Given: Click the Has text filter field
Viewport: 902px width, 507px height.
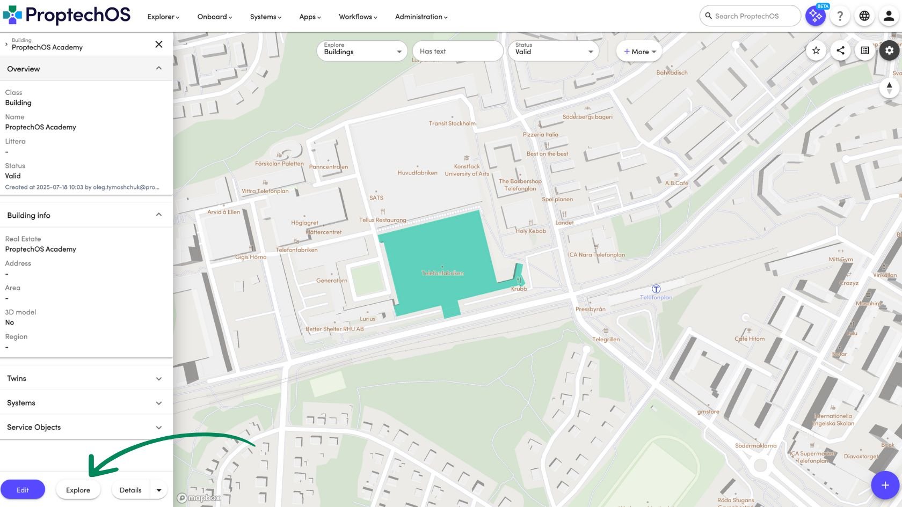Looking at the screenshot, I should (x=458, y=51).
